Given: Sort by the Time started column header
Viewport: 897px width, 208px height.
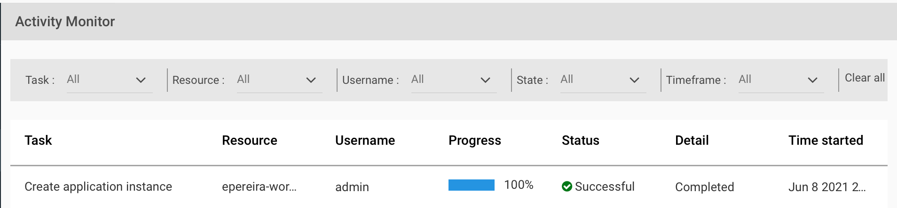Looking at the screenshot, I should tap(826, 140).
